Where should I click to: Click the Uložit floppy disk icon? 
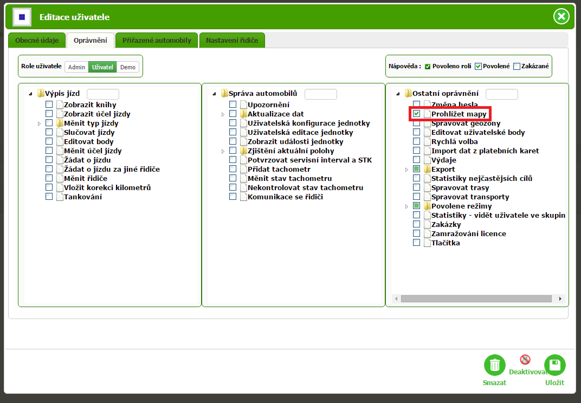click(554, 365)
